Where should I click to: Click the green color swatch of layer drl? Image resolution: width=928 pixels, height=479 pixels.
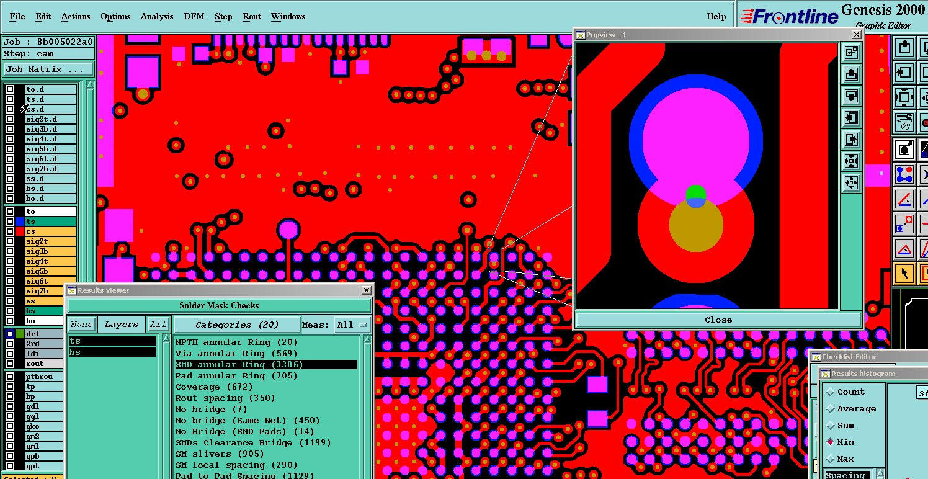[20, 334]
